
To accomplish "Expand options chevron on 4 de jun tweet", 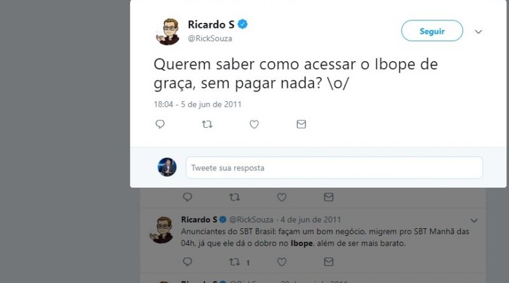I will tap(474, 221).
